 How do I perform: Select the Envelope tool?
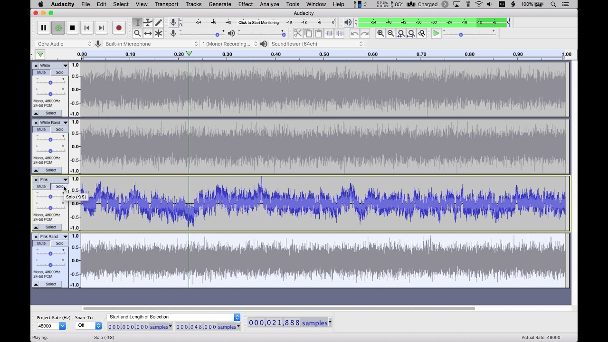[148, 23]
